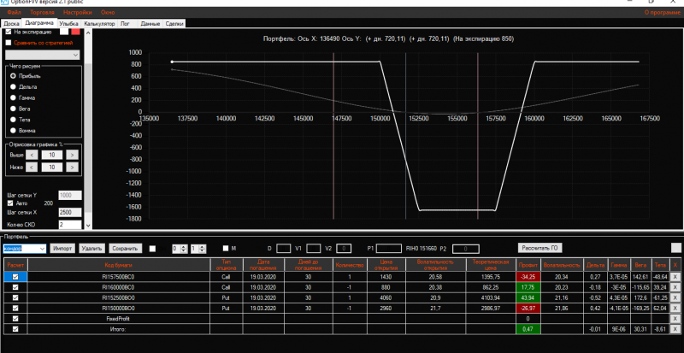
Task: Select the Вега radio option
Action: 13,109
